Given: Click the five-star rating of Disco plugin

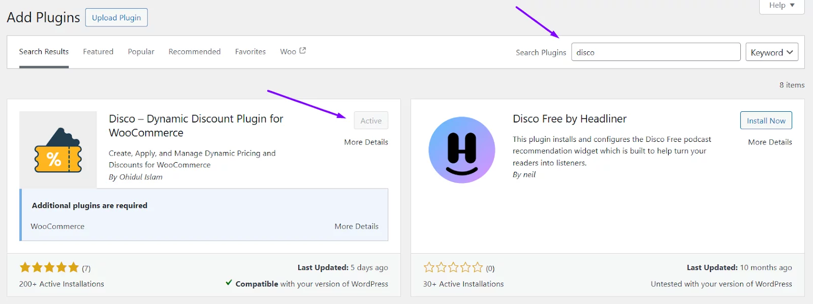Looking at the screenshot, I should [x=49, y=267].
